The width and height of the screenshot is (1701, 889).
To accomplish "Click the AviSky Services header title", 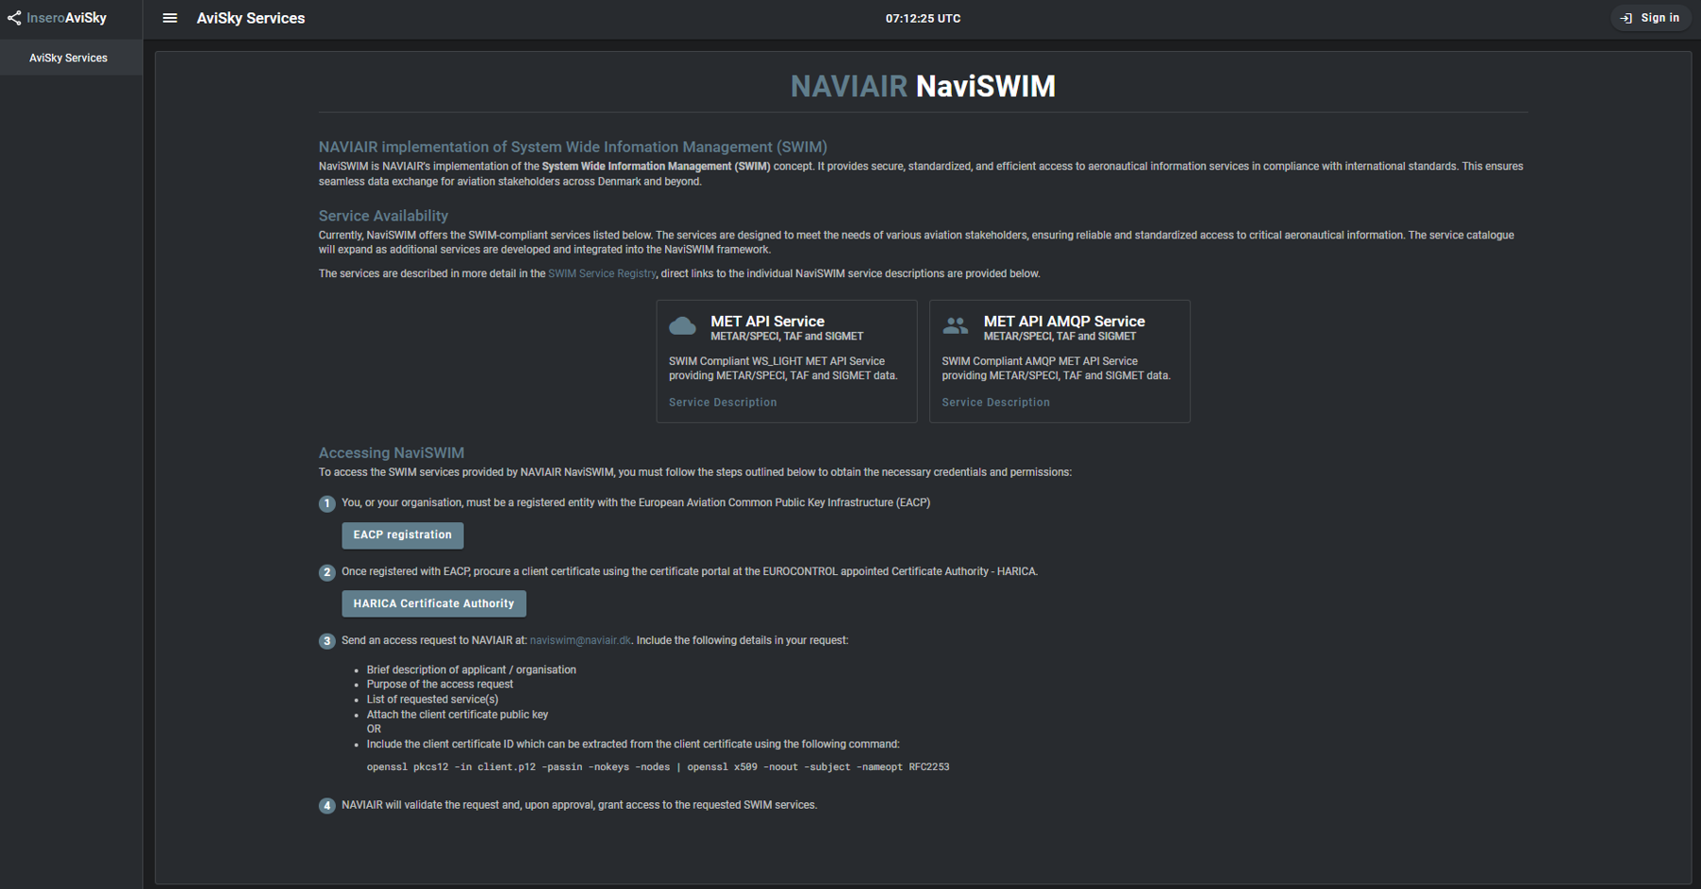I will [x=250, y=18].
